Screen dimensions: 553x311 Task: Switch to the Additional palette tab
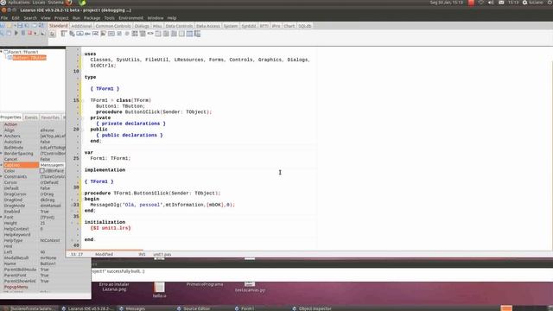tap(81, 26)
